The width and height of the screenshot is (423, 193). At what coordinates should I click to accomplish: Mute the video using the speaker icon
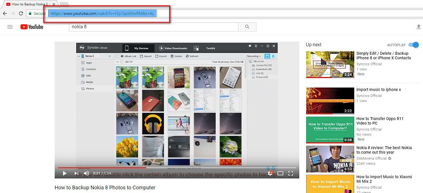pos(86,173)
